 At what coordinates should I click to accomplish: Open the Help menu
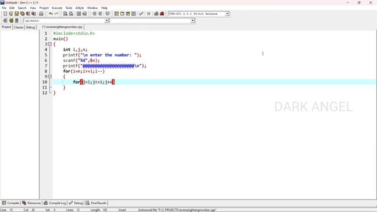pyautogui.click(x=104, y=8)
